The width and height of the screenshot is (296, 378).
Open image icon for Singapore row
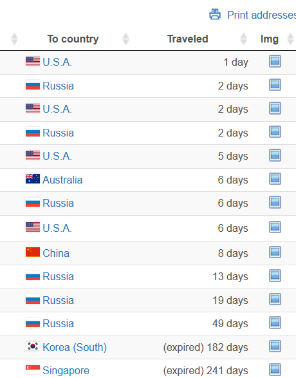click(x=275, y=370)
